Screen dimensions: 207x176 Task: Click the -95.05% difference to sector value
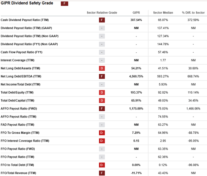(x=193, y=141)
